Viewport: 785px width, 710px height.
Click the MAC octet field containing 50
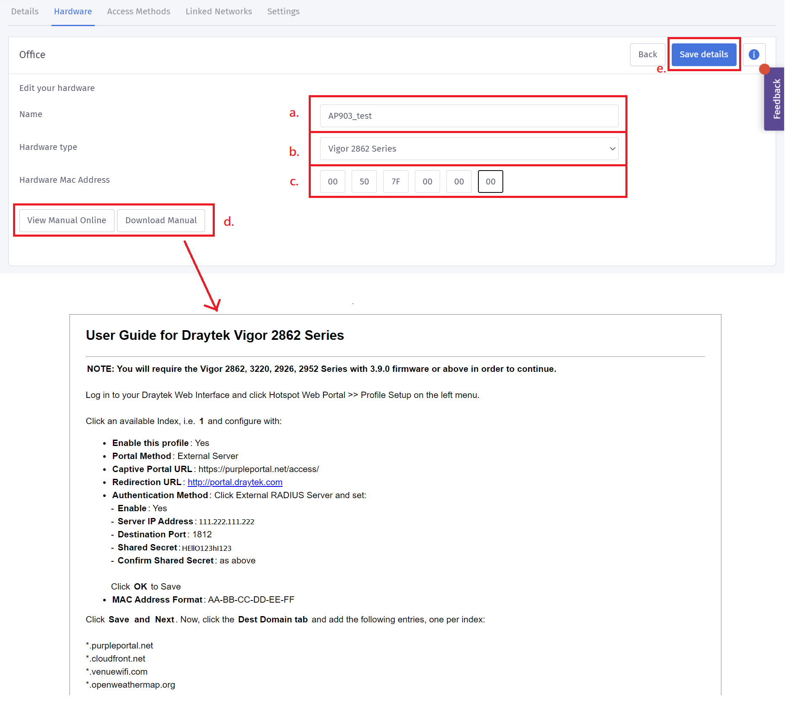click(364, 182)
